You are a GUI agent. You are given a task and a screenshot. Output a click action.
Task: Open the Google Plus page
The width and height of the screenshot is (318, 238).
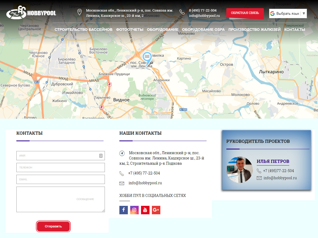click(x=156, y=210)
